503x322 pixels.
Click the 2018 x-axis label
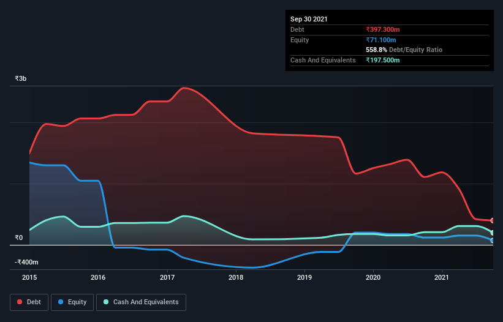236,277
